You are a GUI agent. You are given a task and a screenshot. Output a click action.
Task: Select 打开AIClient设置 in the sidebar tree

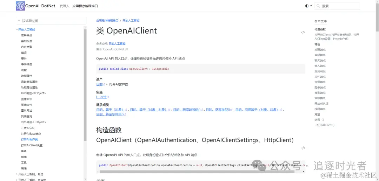(32, 145)
